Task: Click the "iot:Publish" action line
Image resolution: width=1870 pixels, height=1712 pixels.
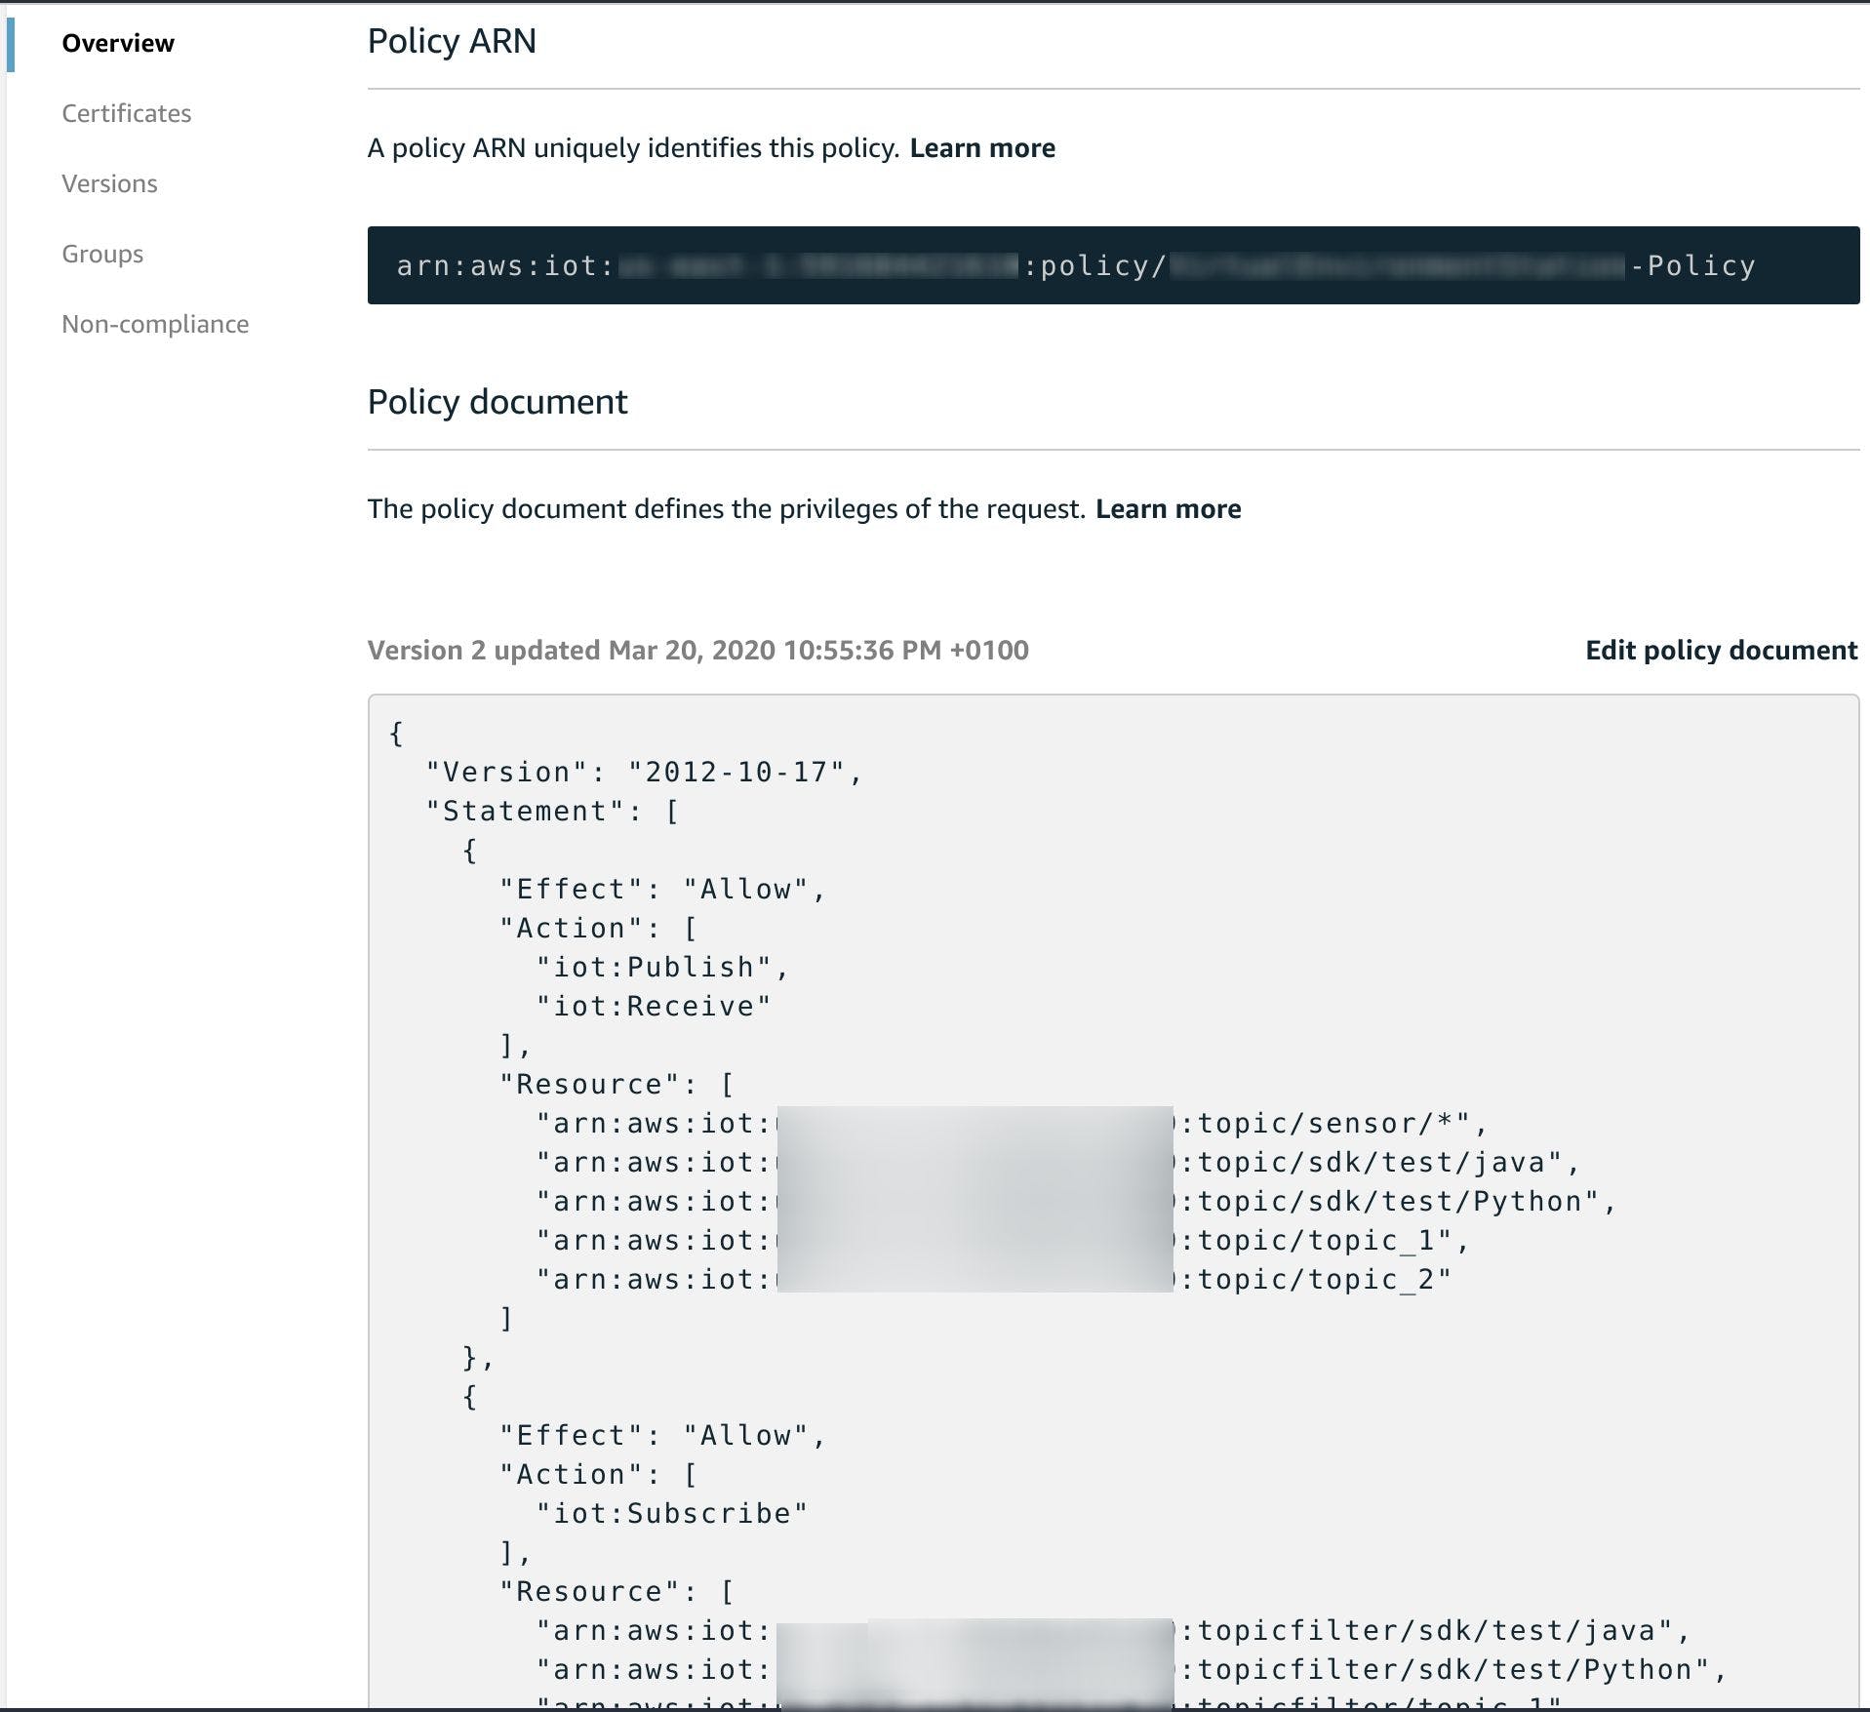Action: (662, 968)
